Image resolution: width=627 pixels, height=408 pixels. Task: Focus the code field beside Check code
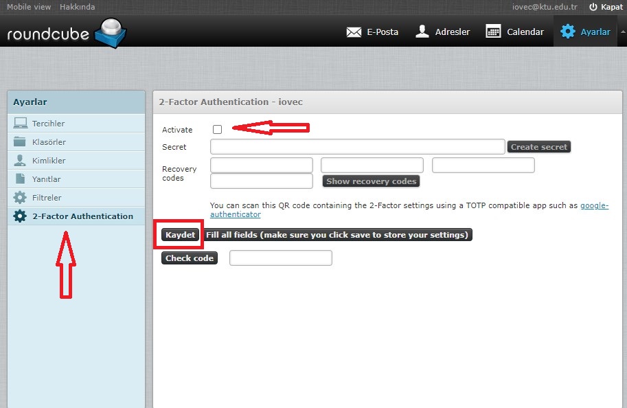click(281, 258)
